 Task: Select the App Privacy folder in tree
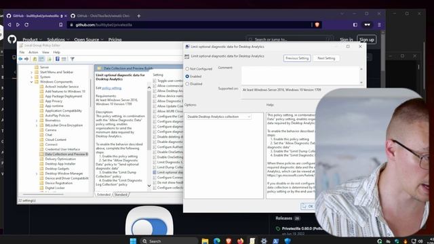(54, 101)
